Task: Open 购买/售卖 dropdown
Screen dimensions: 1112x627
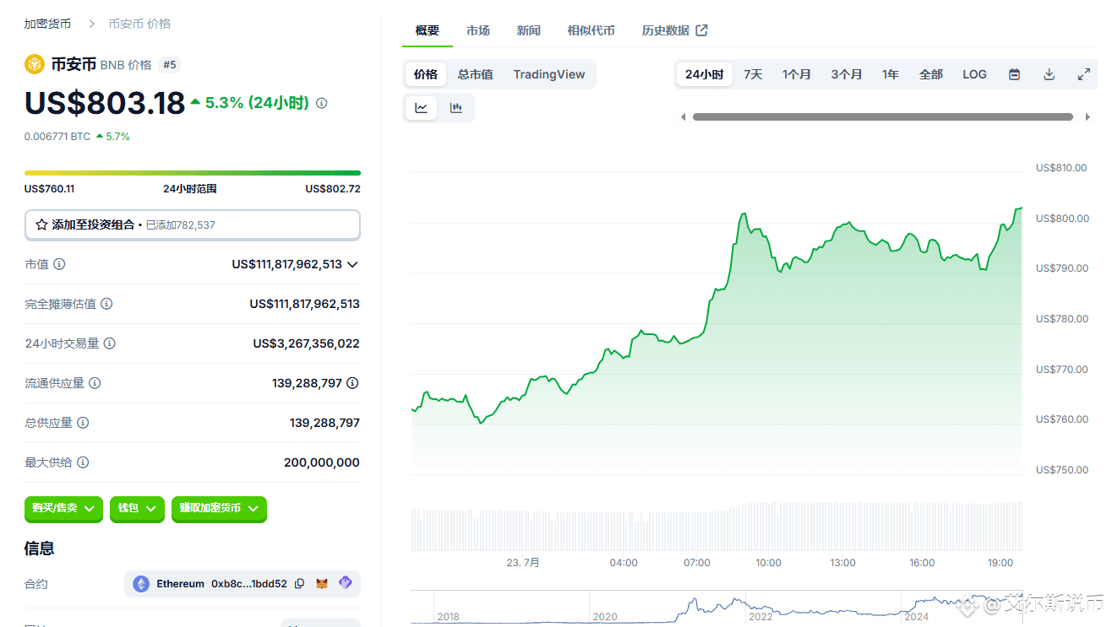Action: point(63,509)
